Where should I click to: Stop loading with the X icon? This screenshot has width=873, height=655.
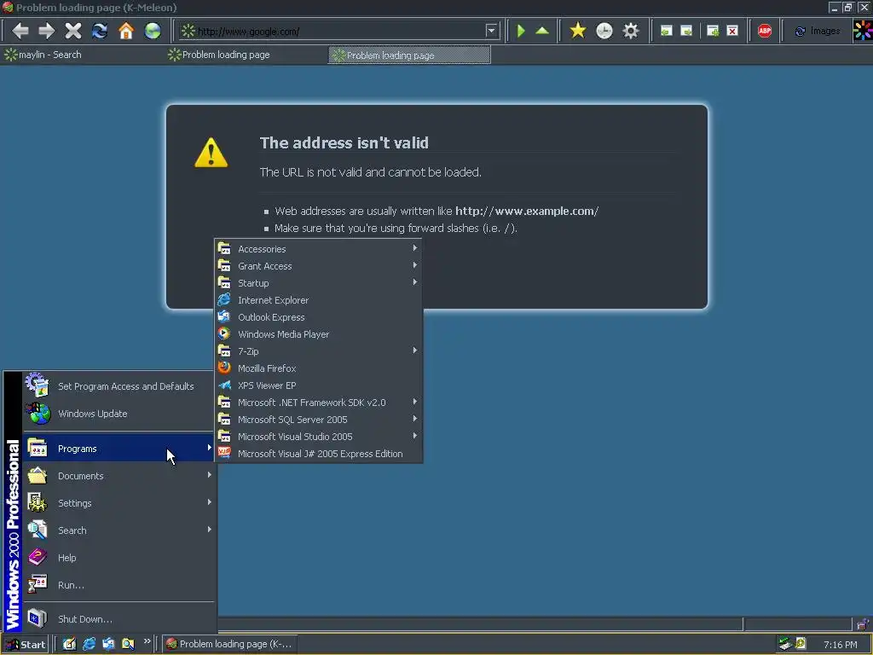[73, 31]
